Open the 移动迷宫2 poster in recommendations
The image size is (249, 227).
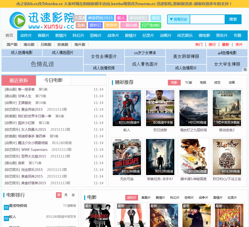coord(227,108)
